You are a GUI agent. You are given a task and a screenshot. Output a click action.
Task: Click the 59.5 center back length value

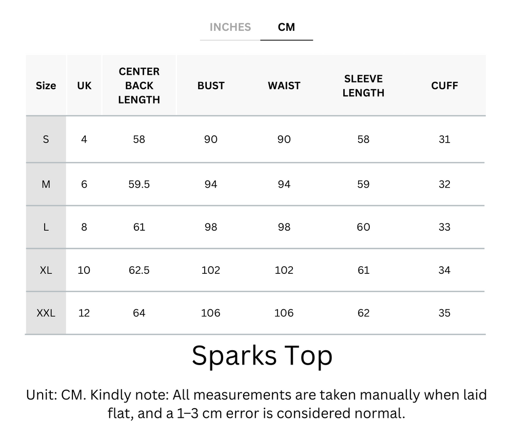pyautogui.click(x=139, y=184)
